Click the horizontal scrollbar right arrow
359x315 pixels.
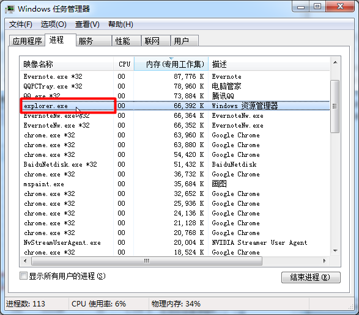pos(324,261)
